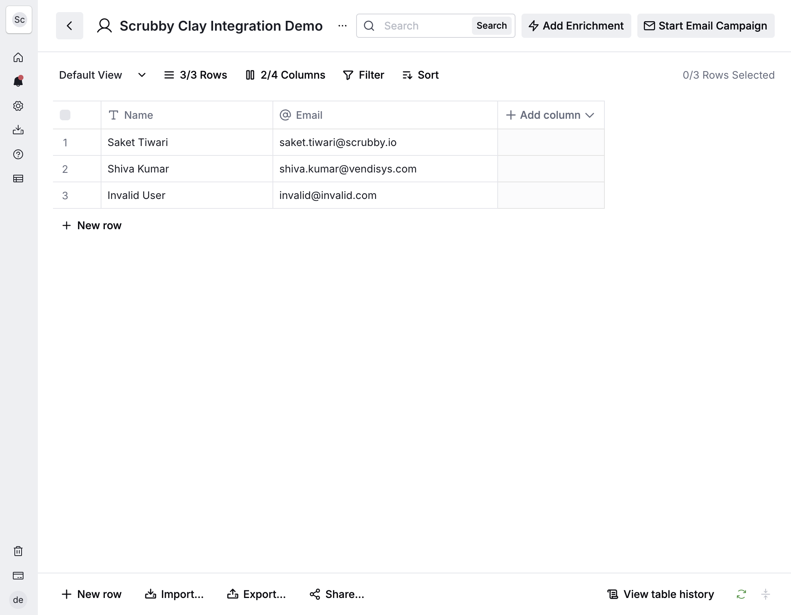Open the Sort options
Image resolution: width=791 pixels, height=615 pixels.
coord(420,75)
